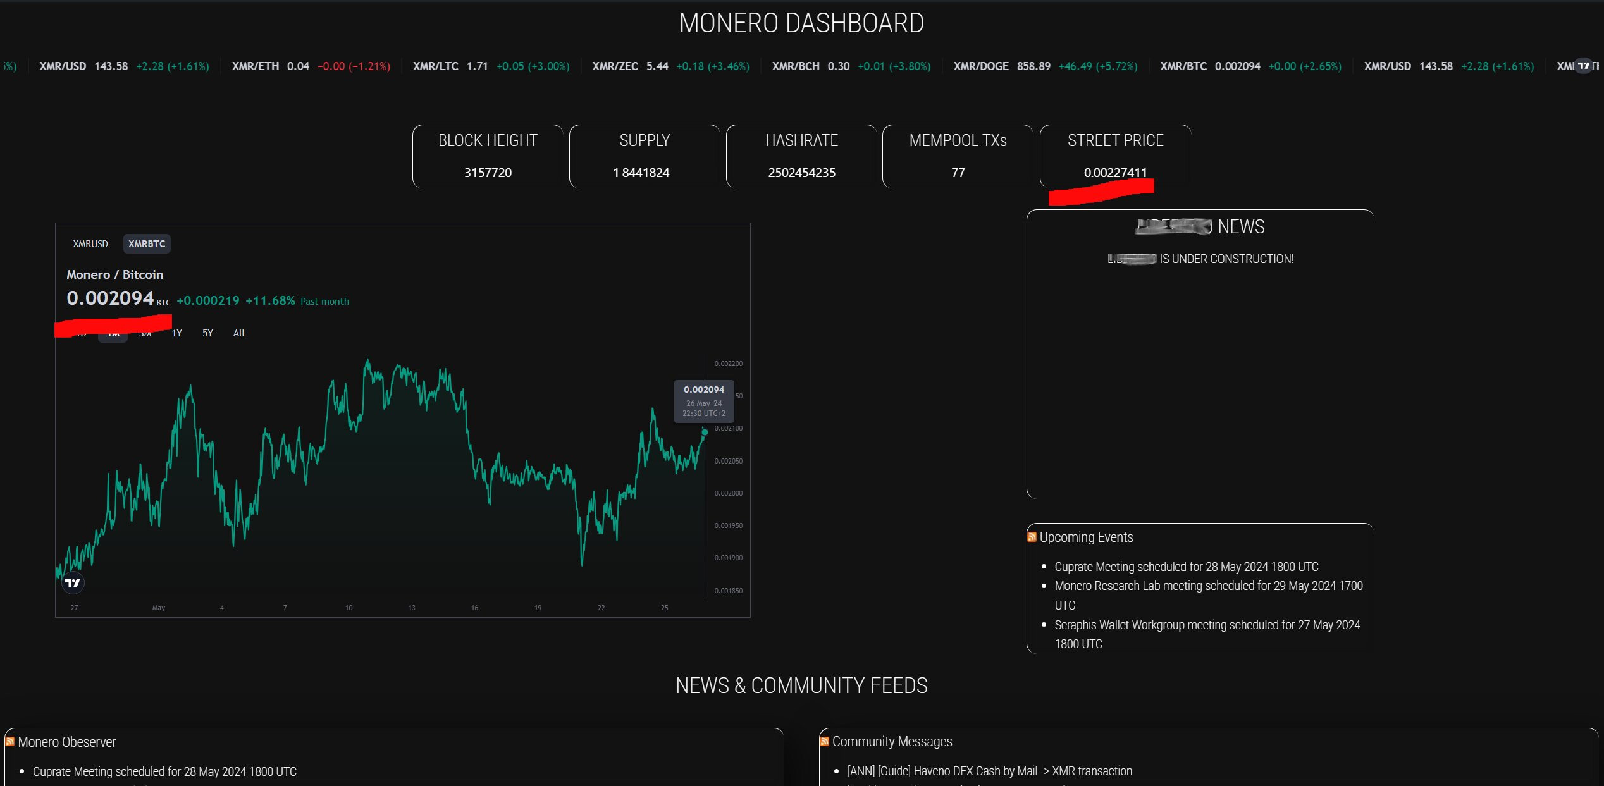Open the Cuprate Meeting item in Upcoming Events
Viewport: 1604px width, 786px height.
click(1186, 567)
